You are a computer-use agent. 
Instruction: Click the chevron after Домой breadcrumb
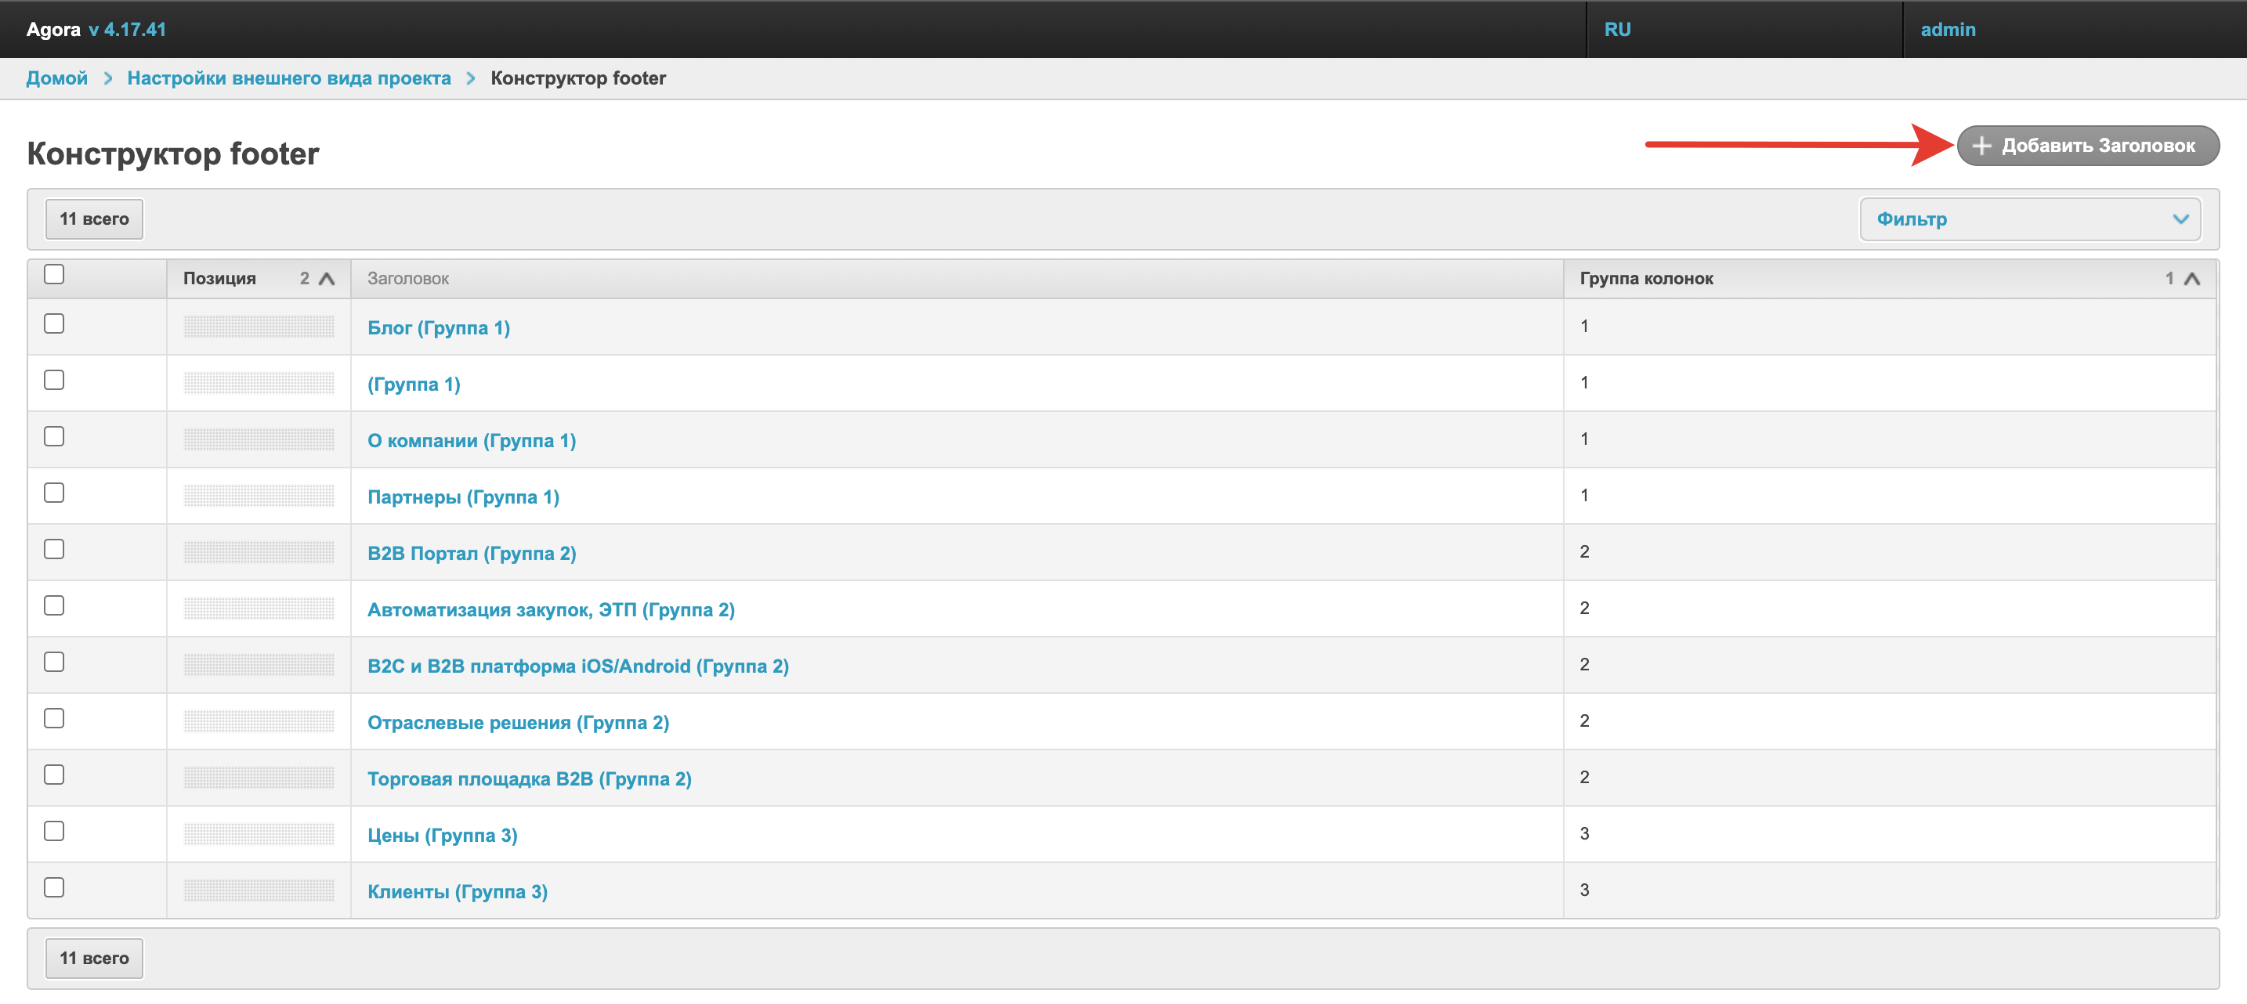point(108,78)
